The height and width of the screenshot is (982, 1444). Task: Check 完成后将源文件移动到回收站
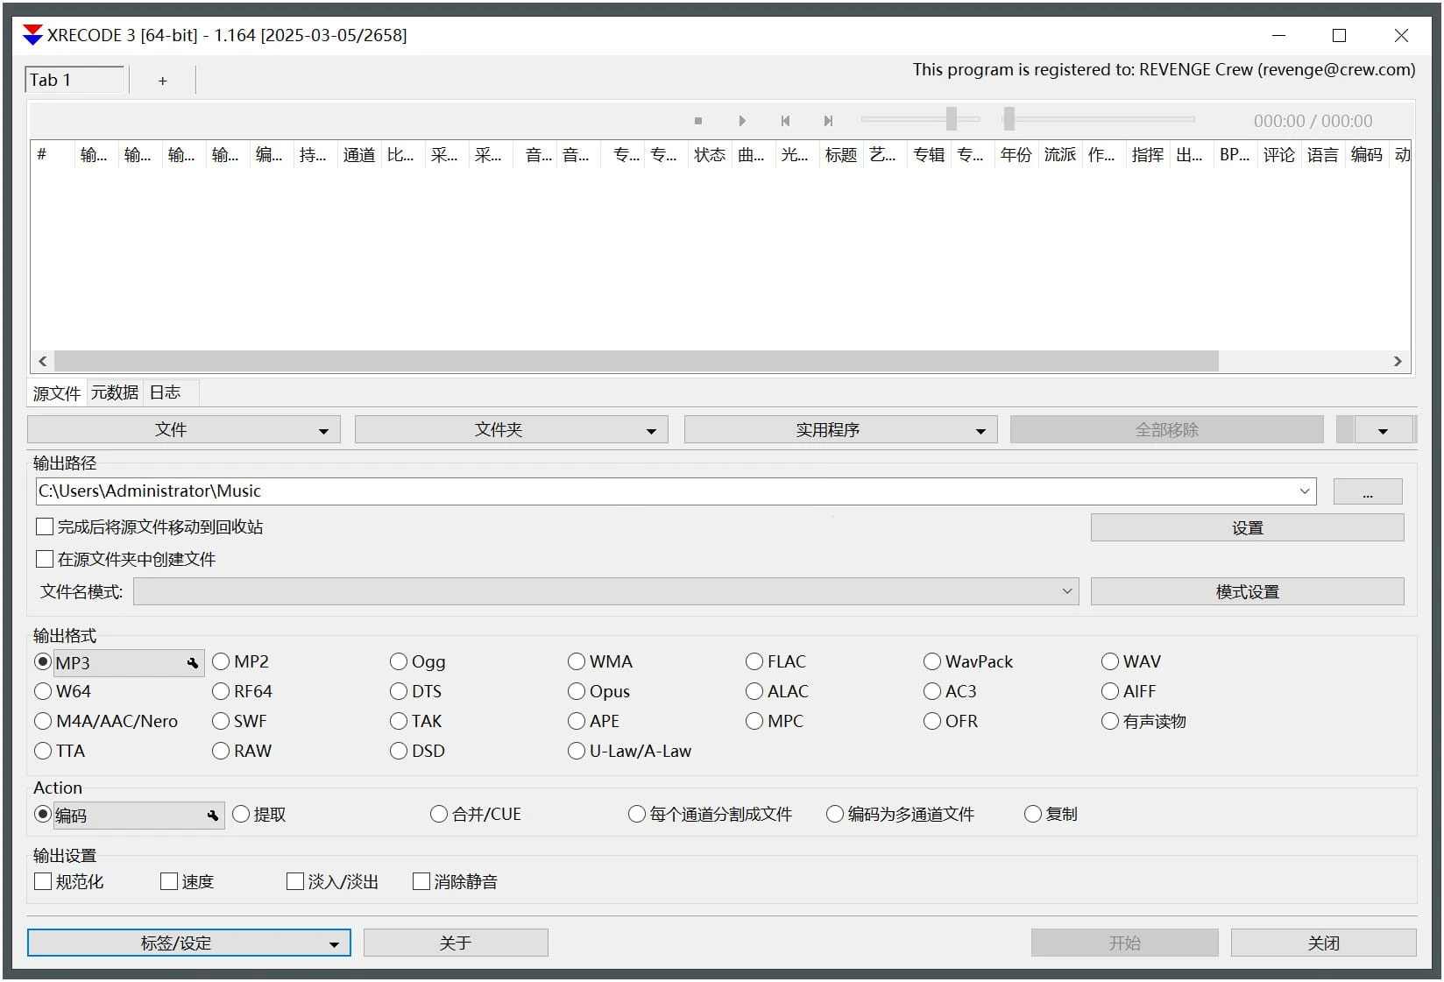(x=44, y=526)
